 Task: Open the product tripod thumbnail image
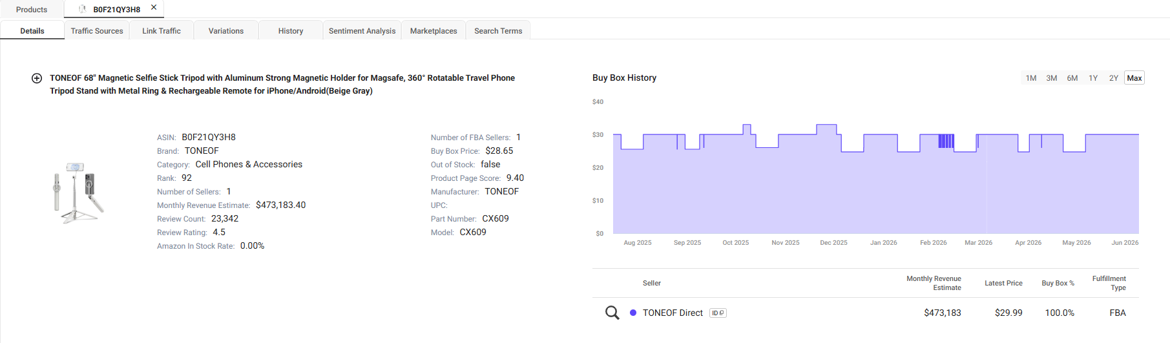pyautogui.click(x=79, y=192)
